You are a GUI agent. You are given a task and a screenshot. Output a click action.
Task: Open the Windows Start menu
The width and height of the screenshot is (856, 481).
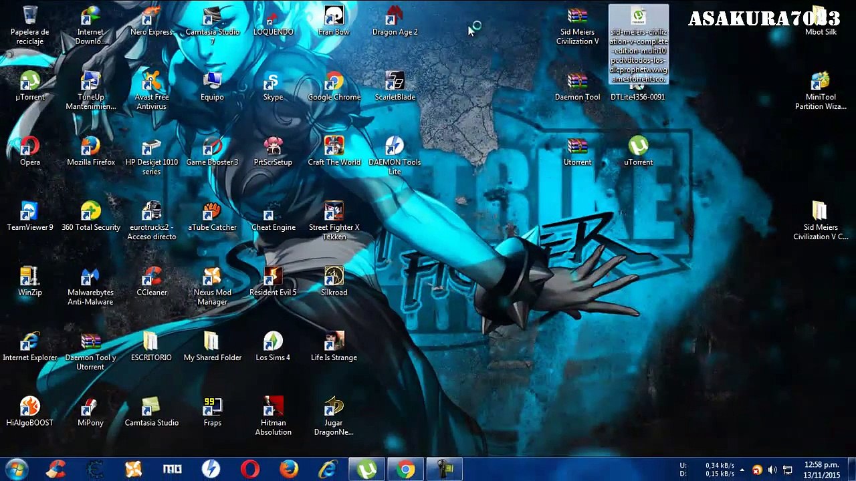click(17, 470)
